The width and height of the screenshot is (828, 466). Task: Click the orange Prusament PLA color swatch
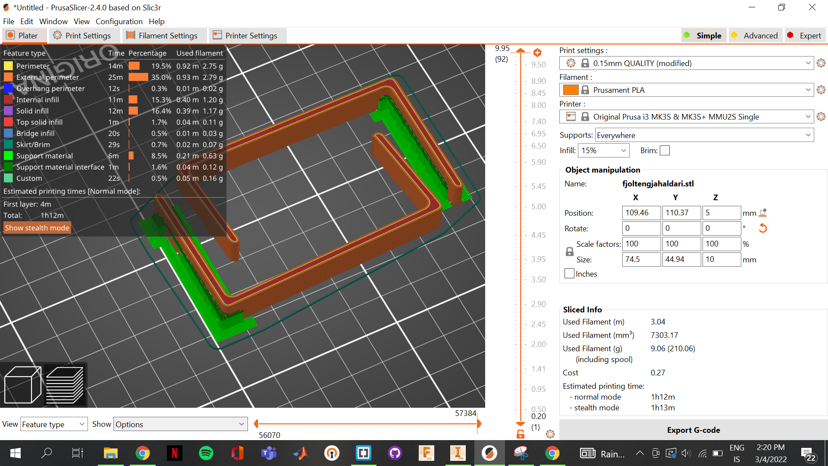click(x=570, y=90)
